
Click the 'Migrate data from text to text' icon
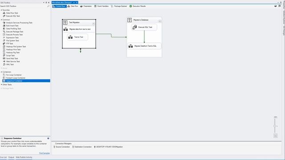pos(65,29)
